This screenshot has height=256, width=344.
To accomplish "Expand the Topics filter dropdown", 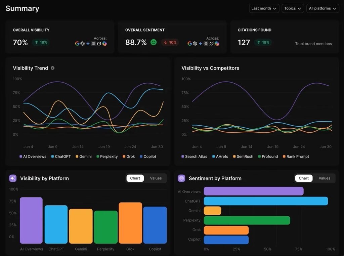I will 293,8.
